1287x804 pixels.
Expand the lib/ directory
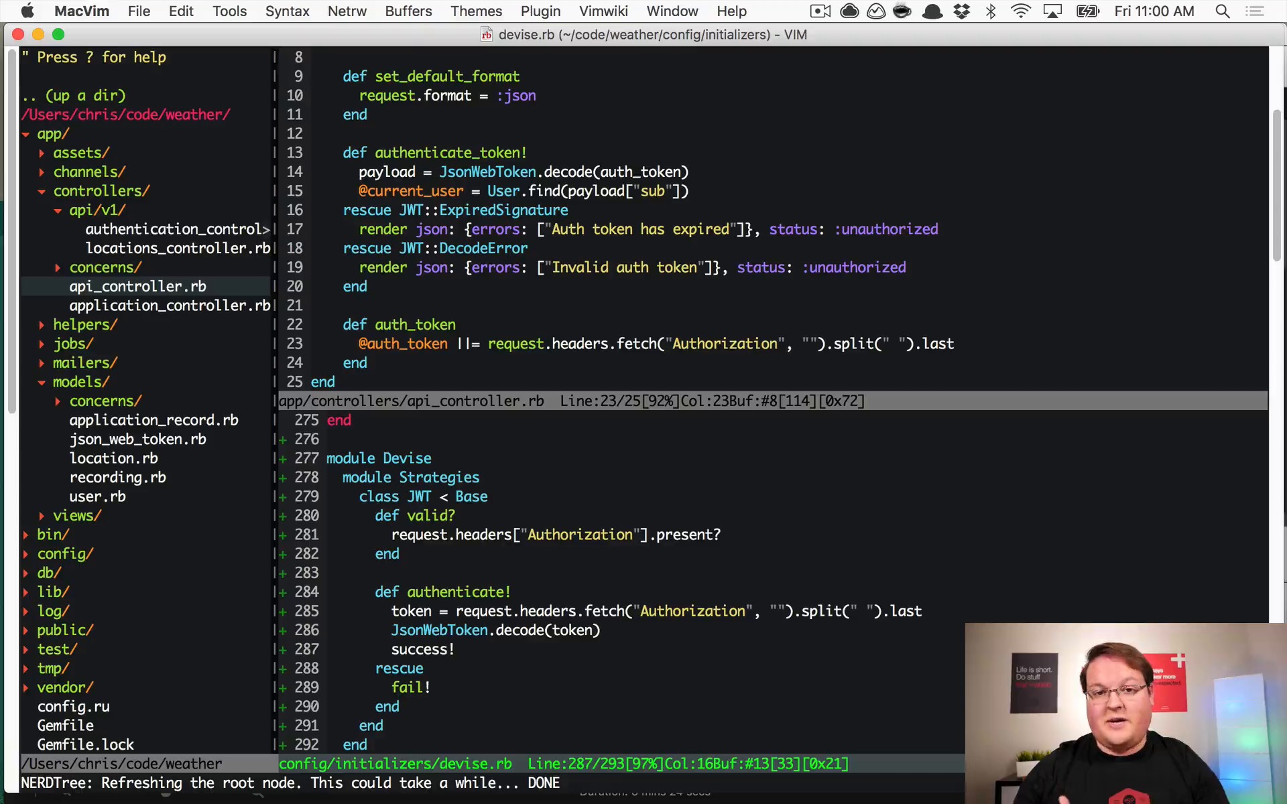tap(25, 592)
